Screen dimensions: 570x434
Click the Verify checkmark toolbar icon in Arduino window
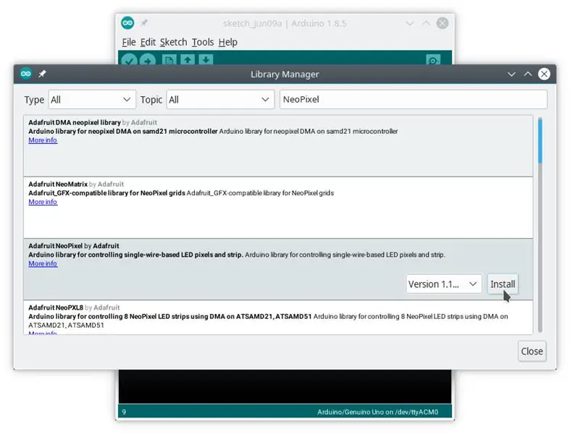pos(129,59)
